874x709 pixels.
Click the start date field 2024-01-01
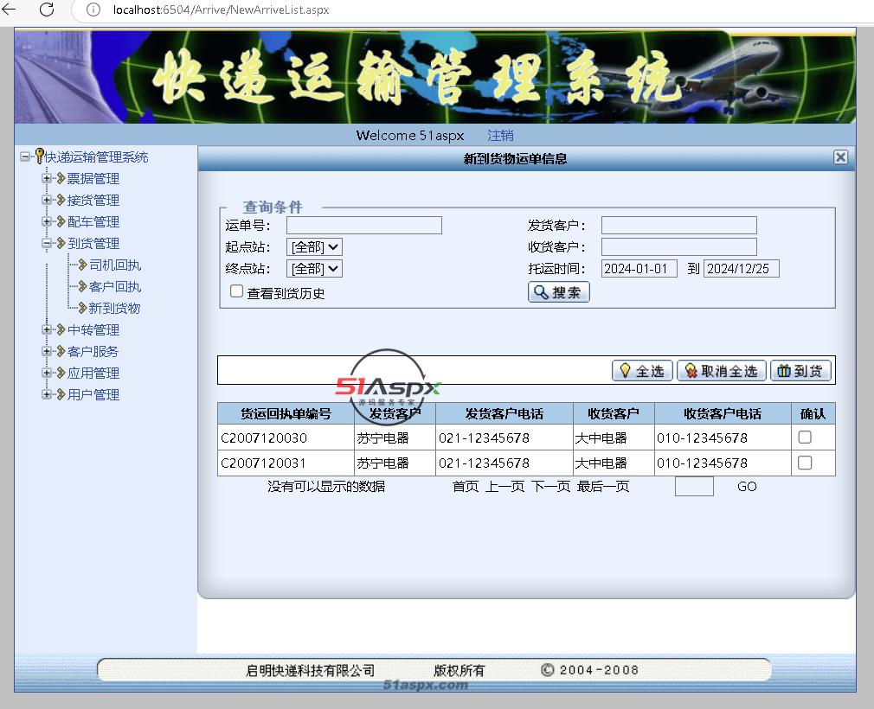639,268
